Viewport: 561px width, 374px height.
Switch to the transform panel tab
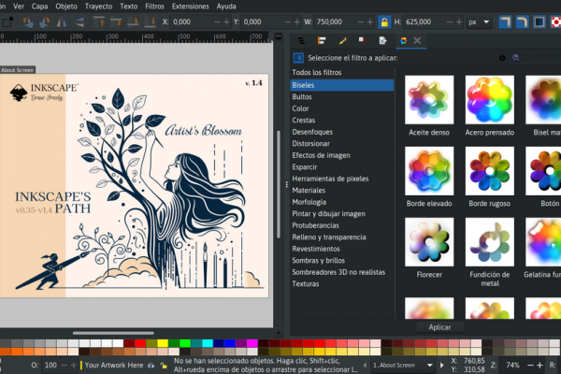pos(363,41)
